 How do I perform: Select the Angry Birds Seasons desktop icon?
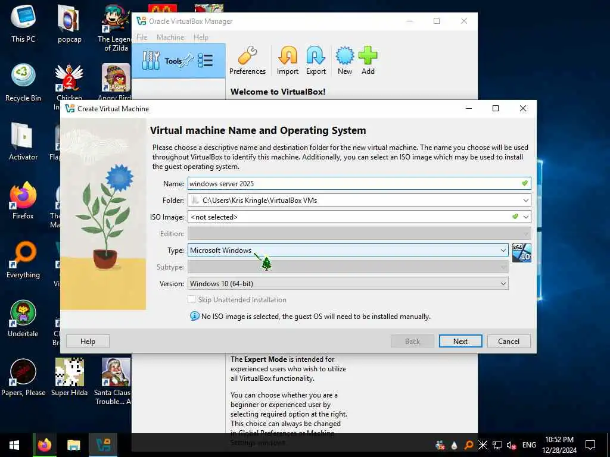pyautogui.click(x=116, y=82)
